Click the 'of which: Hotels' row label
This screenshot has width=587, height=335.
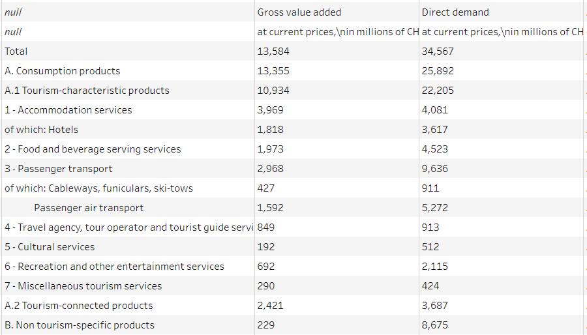[x=42, y=130]
